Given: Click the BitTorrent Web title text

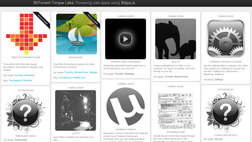Looking at the screenshot, I should coord(176,132).
